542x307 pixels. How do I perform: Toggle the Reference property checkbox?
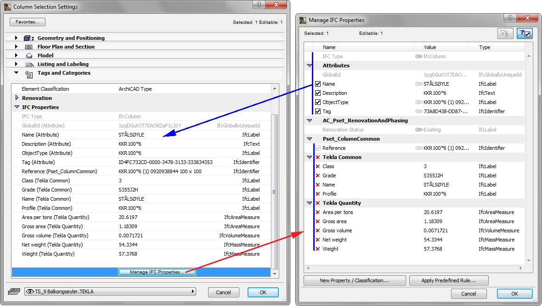pyautogui.click(x=318, y=148)
